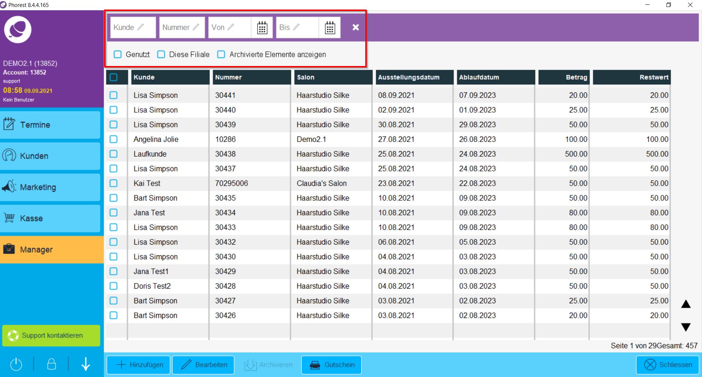Sort by the Kunde column header

[x=170, y=77]
